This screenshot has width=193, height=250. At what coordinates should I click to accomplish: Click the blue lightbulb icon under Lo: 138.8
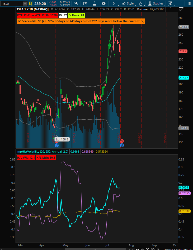click(57, 145)
